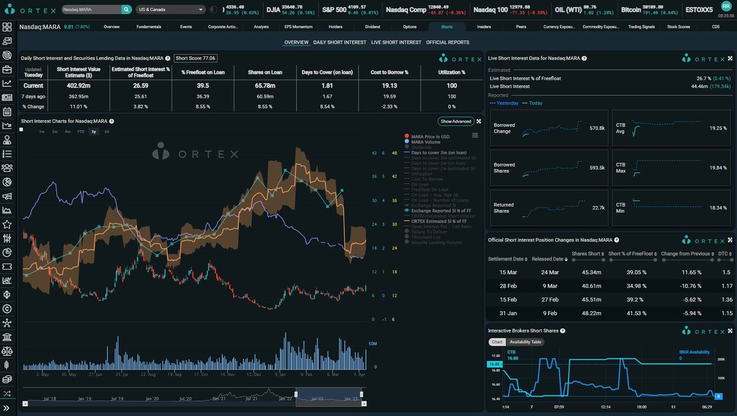Switch to the Options tab

point(410,27)
